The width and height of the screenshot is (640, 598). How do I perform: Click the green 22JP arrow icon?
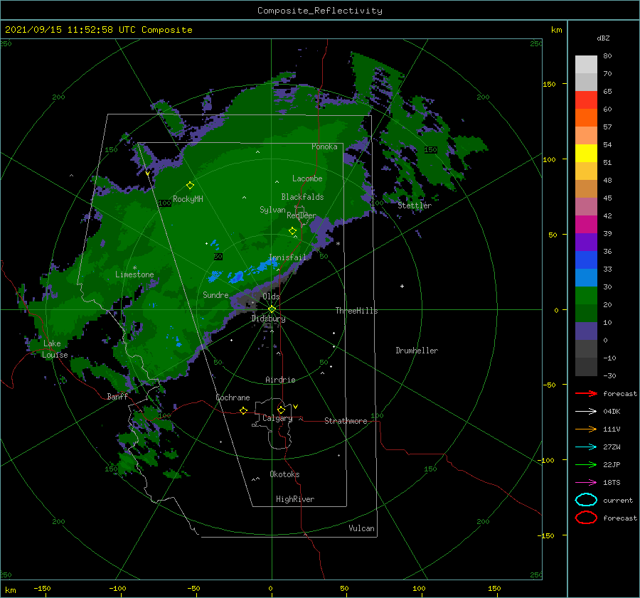tap(586, 464)
